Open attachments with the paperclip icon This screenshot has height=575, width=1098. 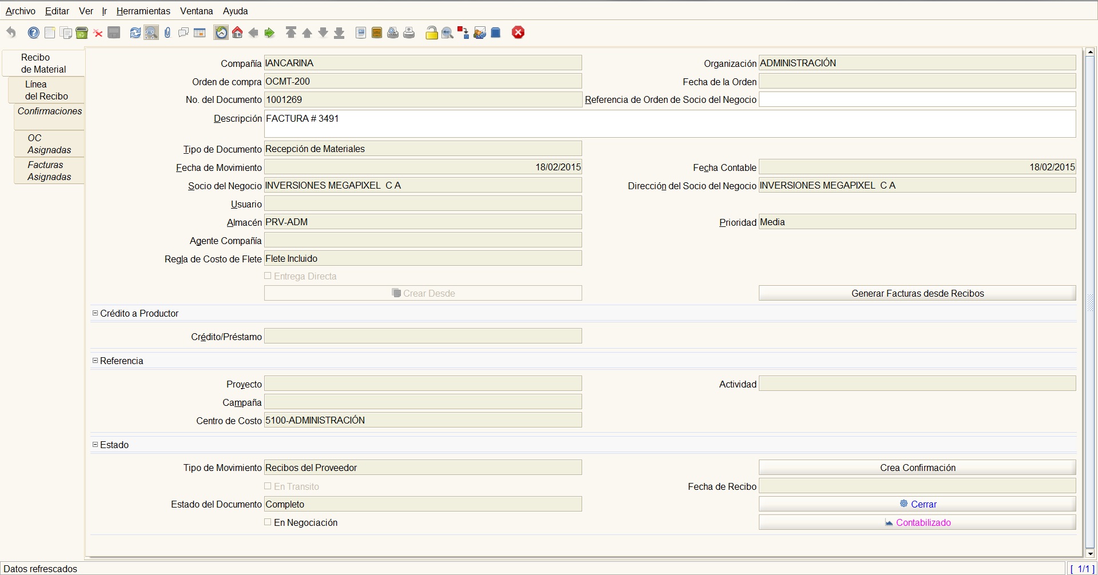167,33
